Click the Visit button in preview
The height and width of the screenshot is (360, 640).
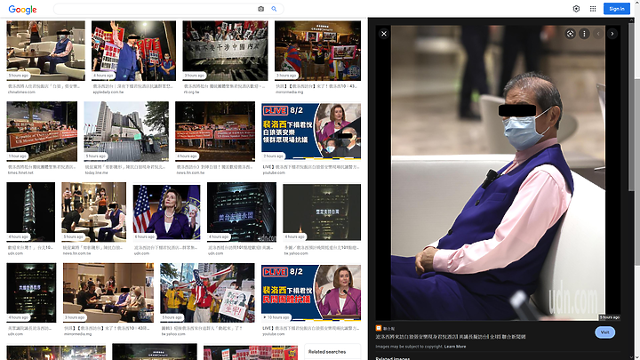click(605, 332)
